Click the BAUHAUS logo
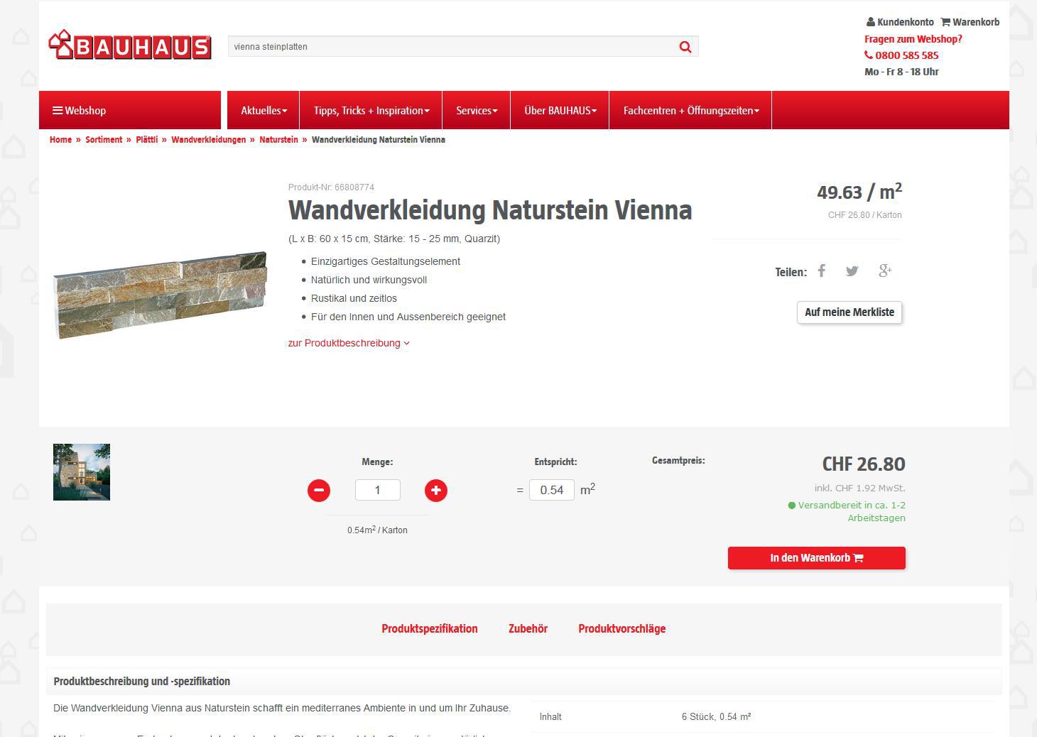The width and height of the screenshot is (1037, 737). [130, 45]
